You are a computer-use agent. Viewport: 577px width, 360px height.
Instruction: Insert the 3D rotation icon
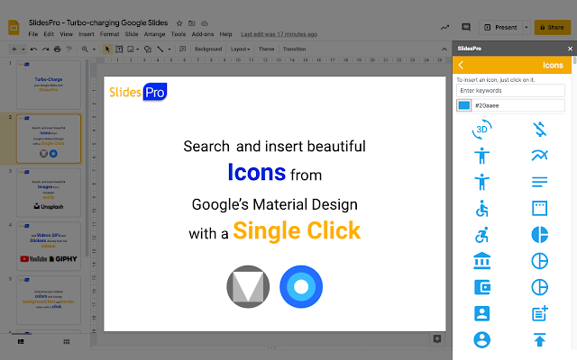(481, 130)
